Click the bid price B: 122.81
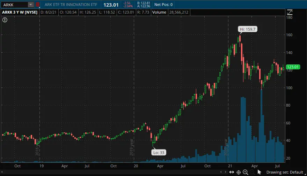This screenshot has height=176, width=307. [x=144, y=3]
